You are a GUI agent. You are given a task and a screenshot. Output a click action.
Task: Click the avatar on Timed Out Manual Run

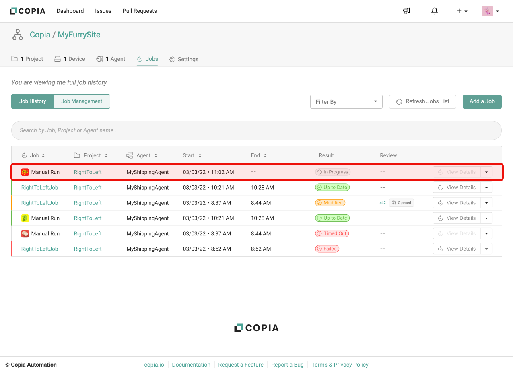(x=25, y=234)
